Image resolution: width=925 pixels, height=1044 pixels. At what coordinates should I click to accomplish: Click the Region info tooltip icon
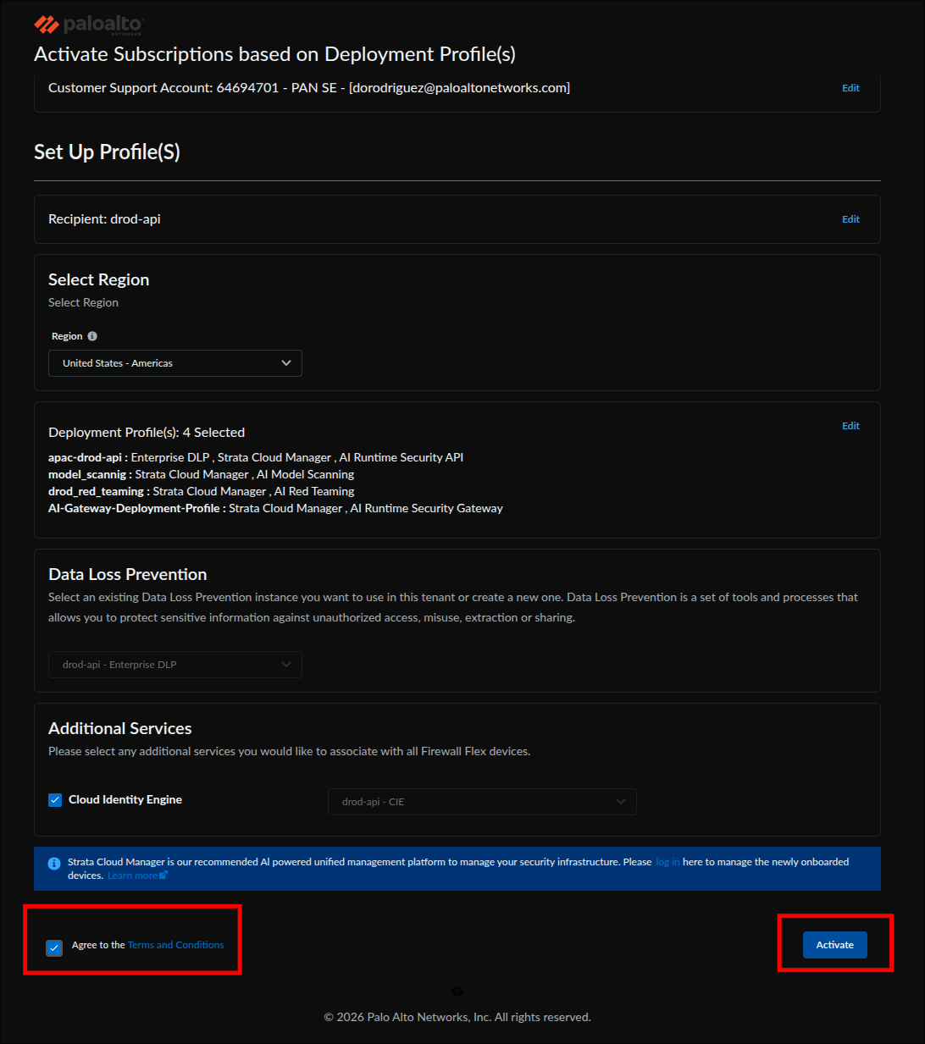[x=92, y=336]
